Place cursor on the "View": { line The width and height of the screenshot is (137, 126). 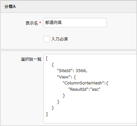coord(67,77)
